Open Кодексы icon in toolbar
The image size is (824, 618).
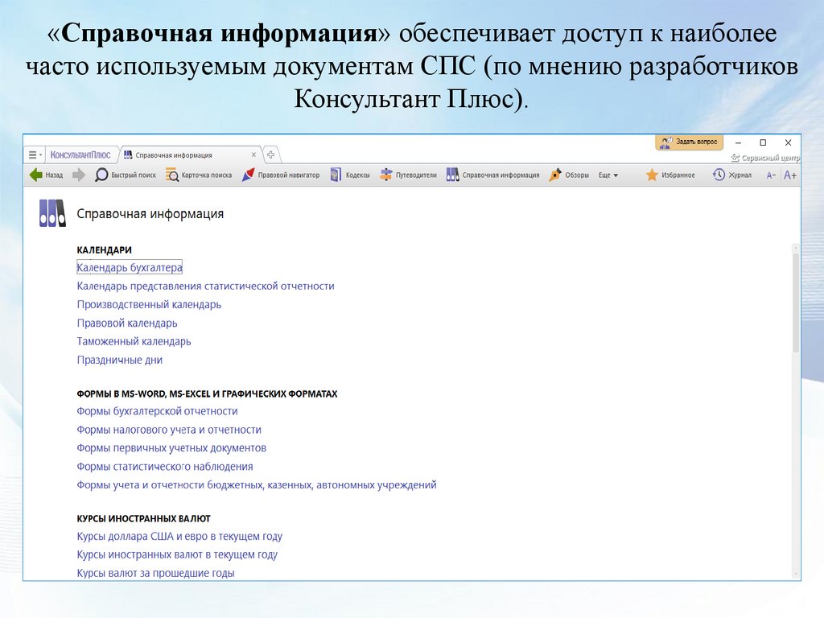tap(336, 175)
